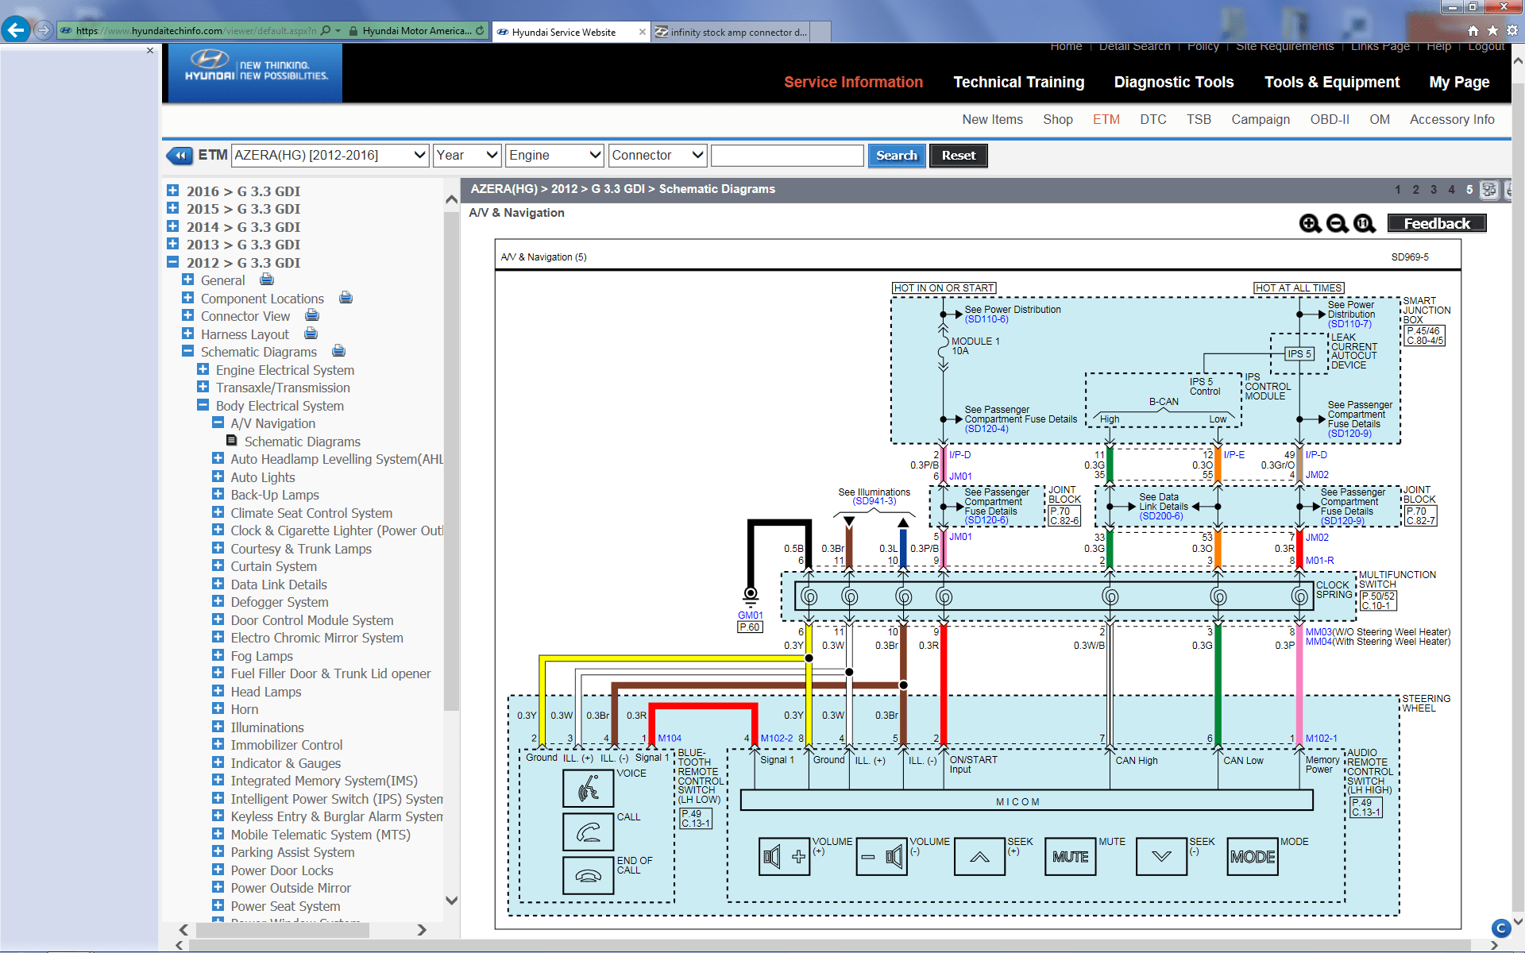Go to schematic page 1

[x=1397, y=190]
